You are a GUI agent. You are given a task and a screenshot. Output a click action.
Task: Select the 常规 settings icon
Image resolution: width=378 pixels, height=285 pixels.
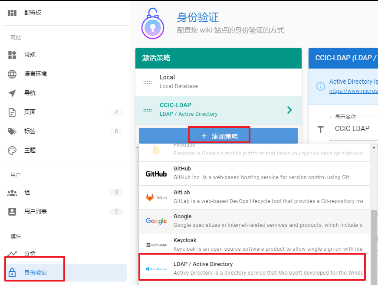(x=12, y=55)
